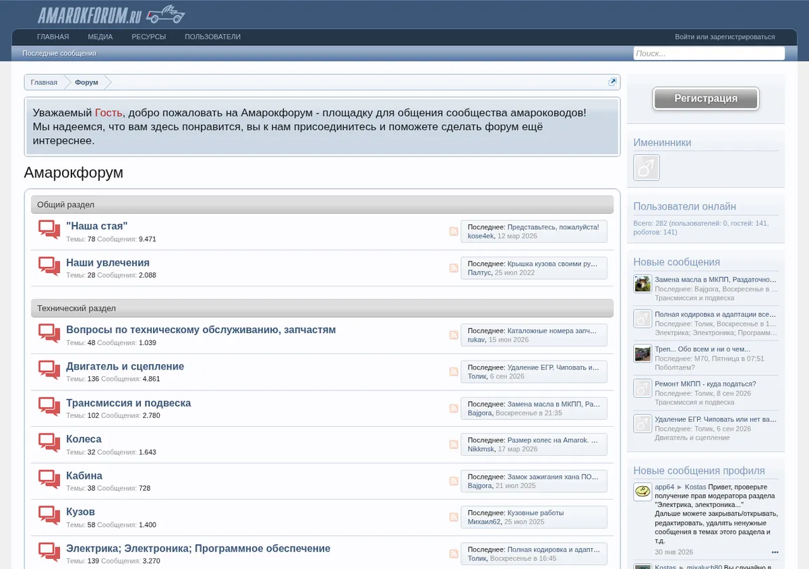Open the МЕДИА navigation tab
This screenshot has width=809, height=569.
(100, 37)
